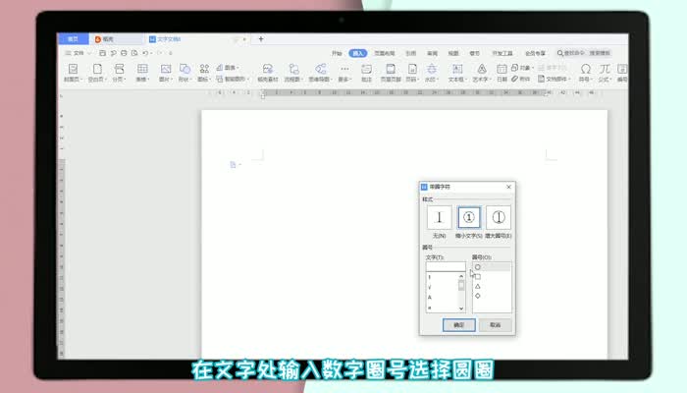Click the text list scroll-down arrow
Screen dimensions: 687x393
click(x=461, y=309)
